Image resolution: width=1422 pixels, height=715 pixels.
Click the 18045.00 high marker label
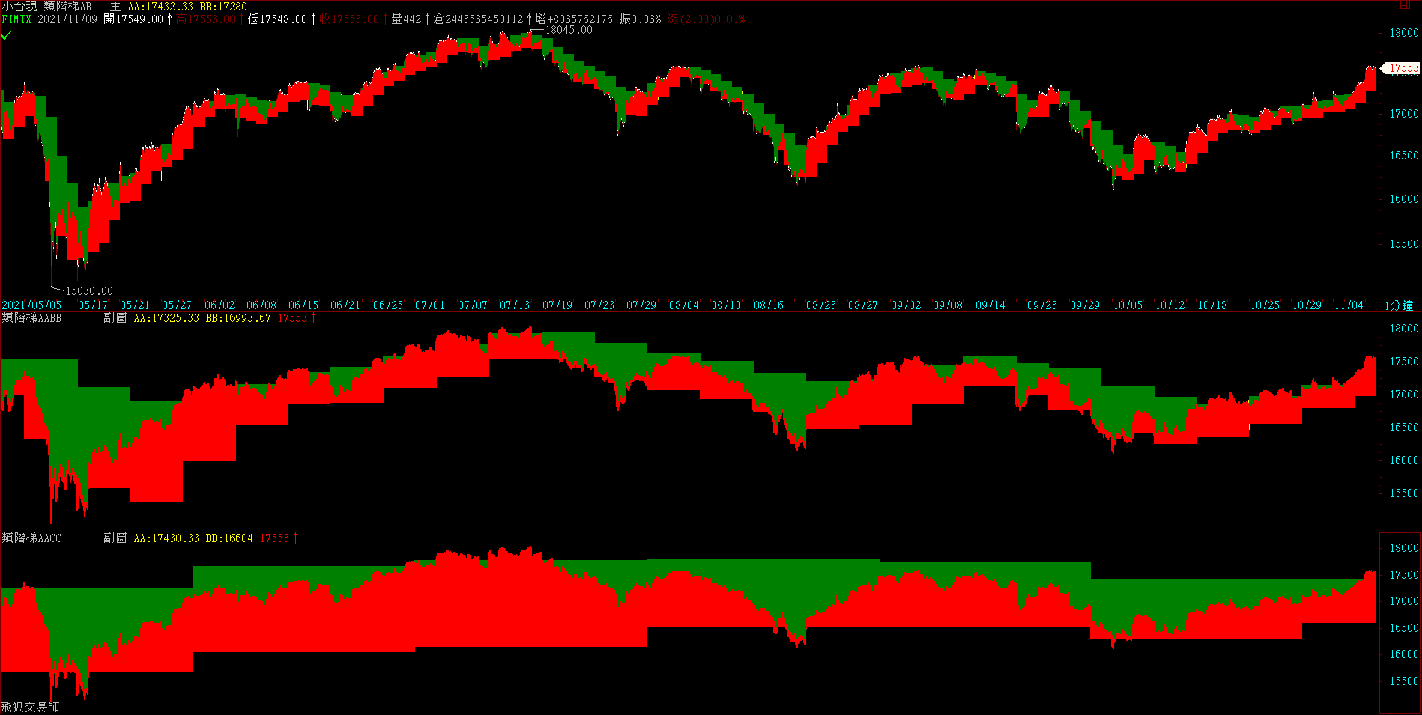tap(569, 30)
